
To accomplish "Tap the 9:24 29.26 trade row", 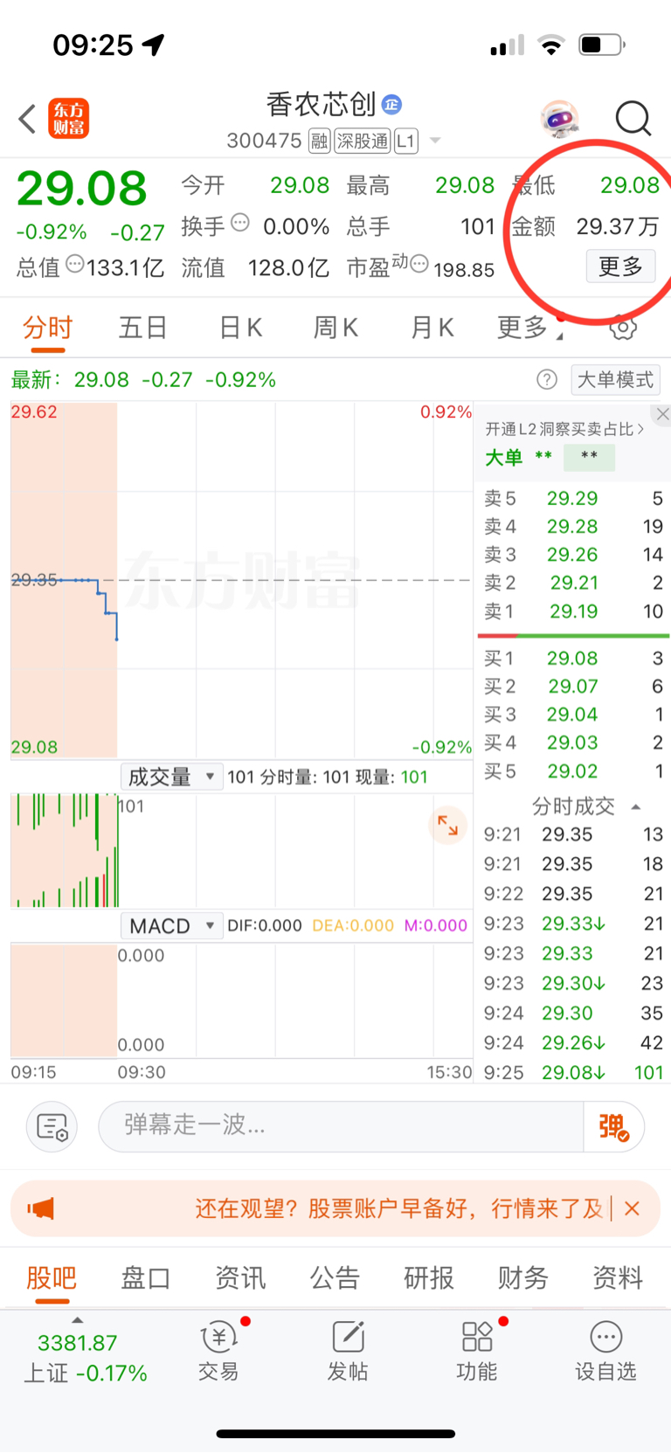I will 573,1042.
